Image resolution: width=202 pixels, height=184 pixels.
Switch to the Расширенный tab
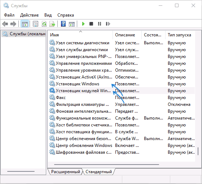click(x=65, y=172)
